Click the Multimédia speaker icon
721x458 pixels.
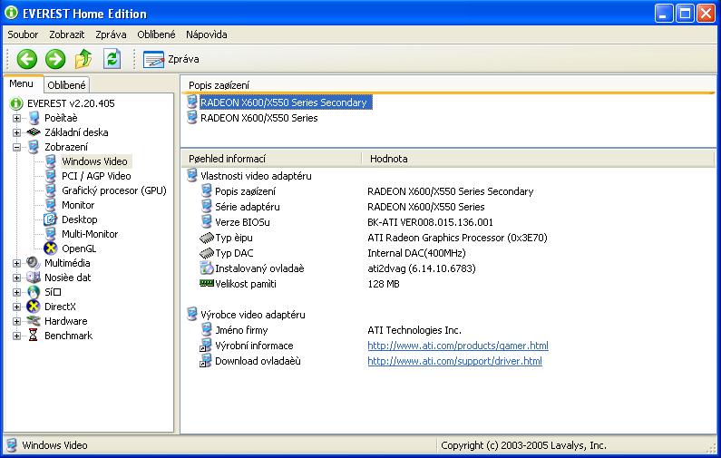tap(34, 263)
